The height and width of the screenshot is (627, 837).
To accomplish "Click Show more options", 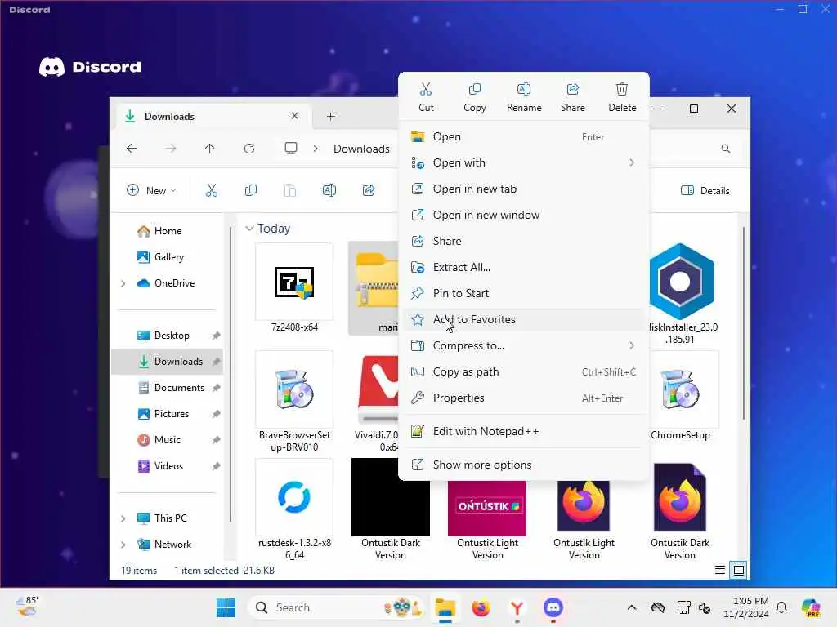I will [524, 465].
